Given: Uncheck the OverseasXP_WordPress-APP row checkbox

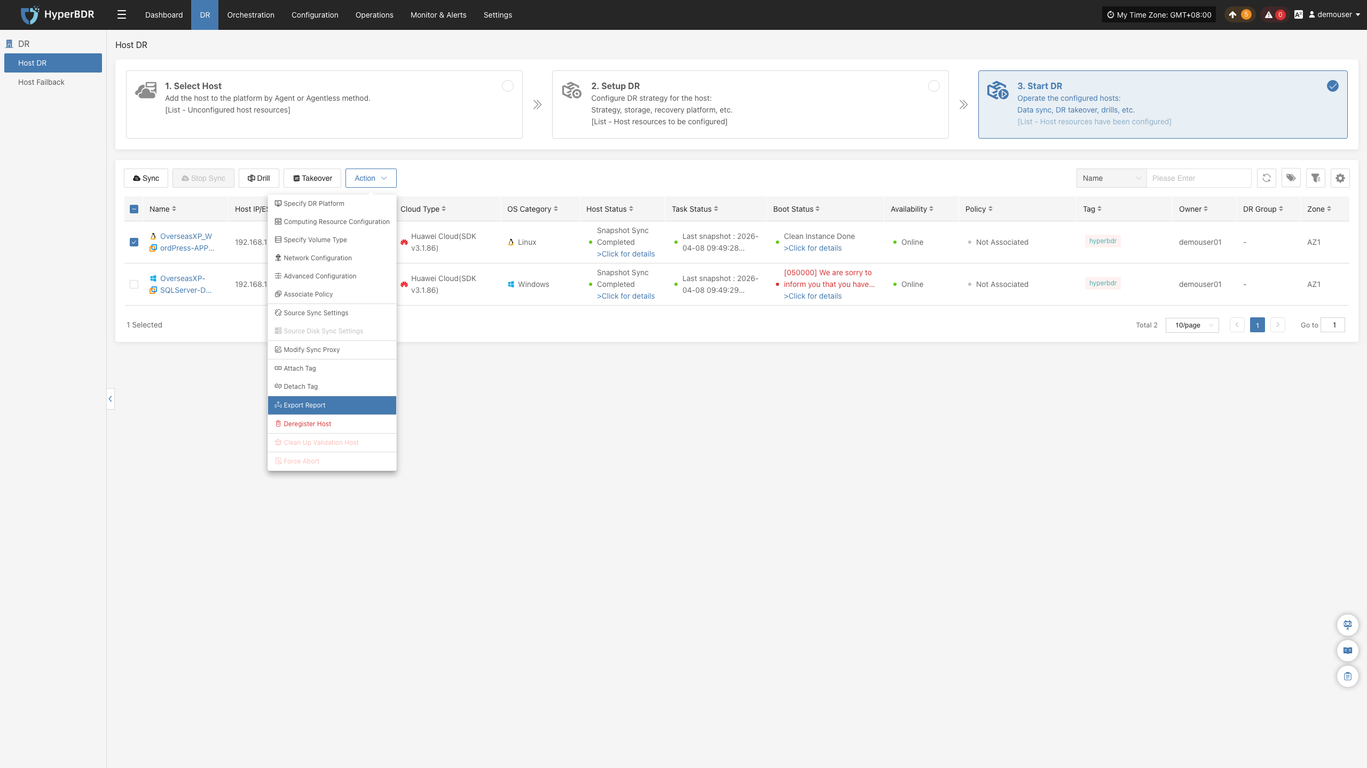Looking at the screenshot, I should [134, 242].
